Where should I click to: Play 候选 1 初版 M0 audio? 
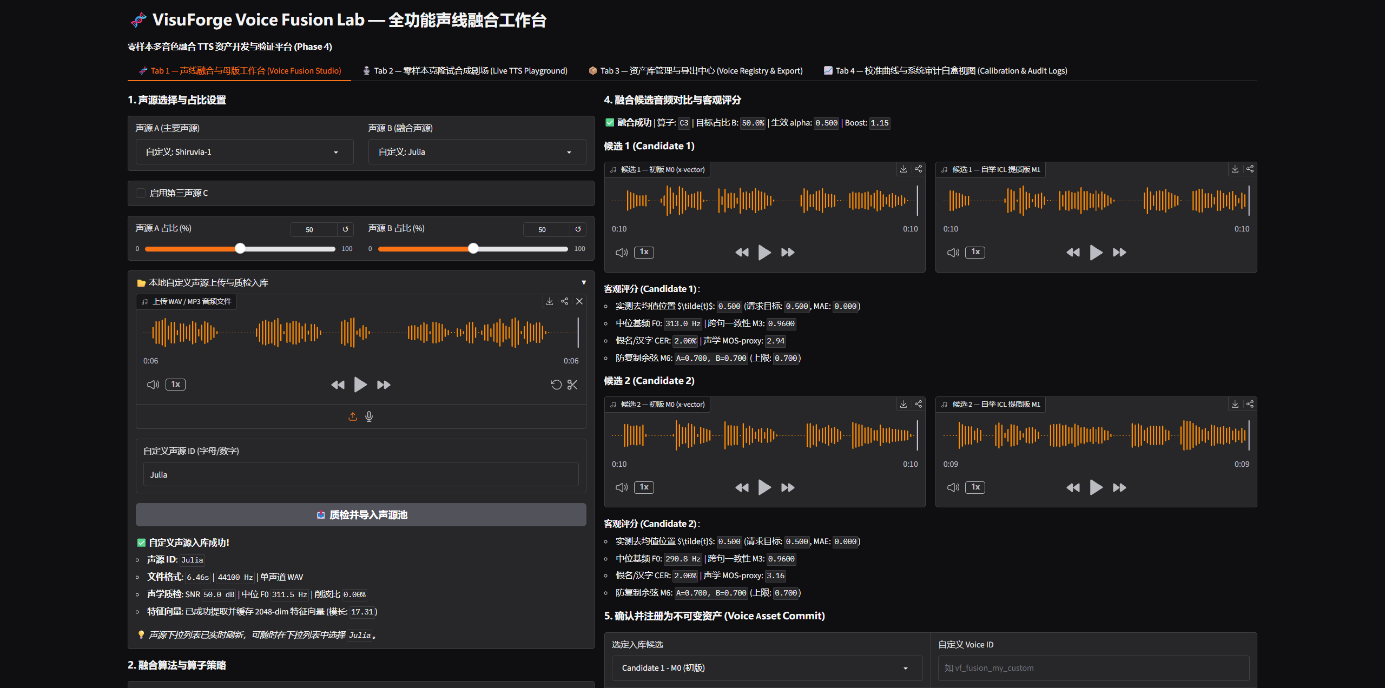764,253
